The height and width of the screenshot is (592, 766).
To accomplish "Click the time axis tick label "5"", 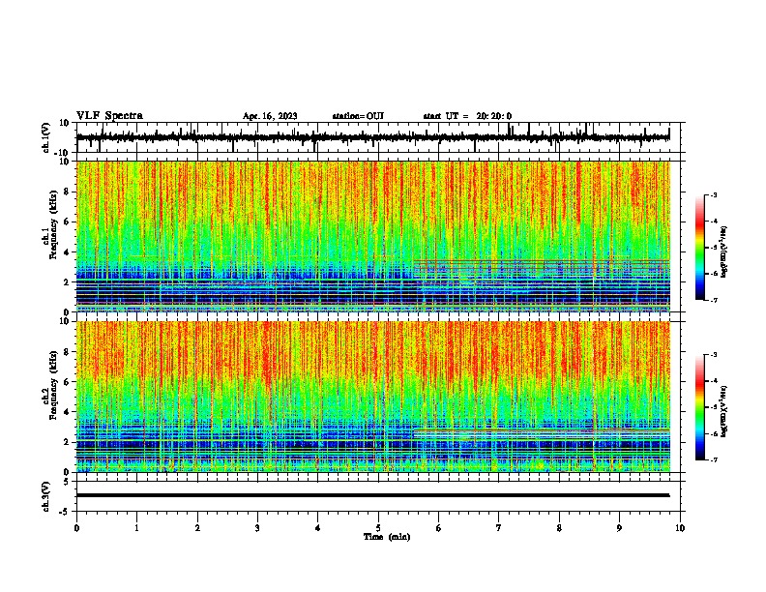I will pyautogui.click(x=378, y=528).
